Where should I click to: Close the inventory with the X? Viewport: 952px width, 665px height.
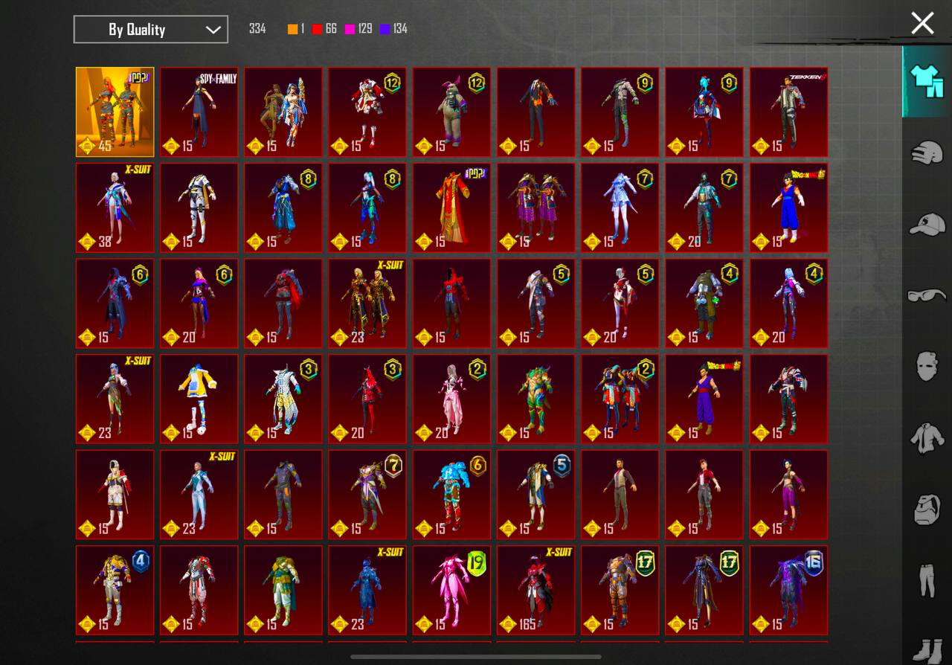click(922, 23)
